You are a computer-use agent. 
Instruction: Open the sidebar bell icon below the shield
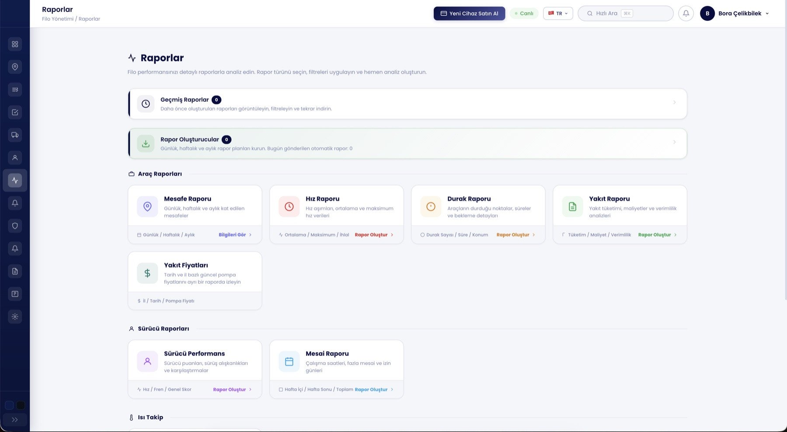click(15, 249)
